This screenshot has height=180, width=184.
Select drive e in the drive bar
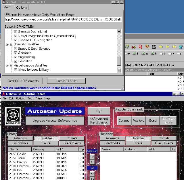point(127,54)
